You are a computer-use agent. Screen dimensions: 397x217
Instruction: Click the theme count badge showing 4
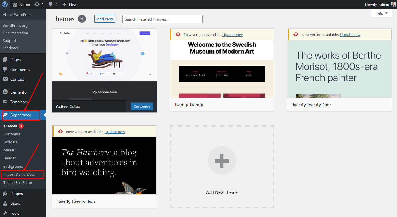(82, 19)
